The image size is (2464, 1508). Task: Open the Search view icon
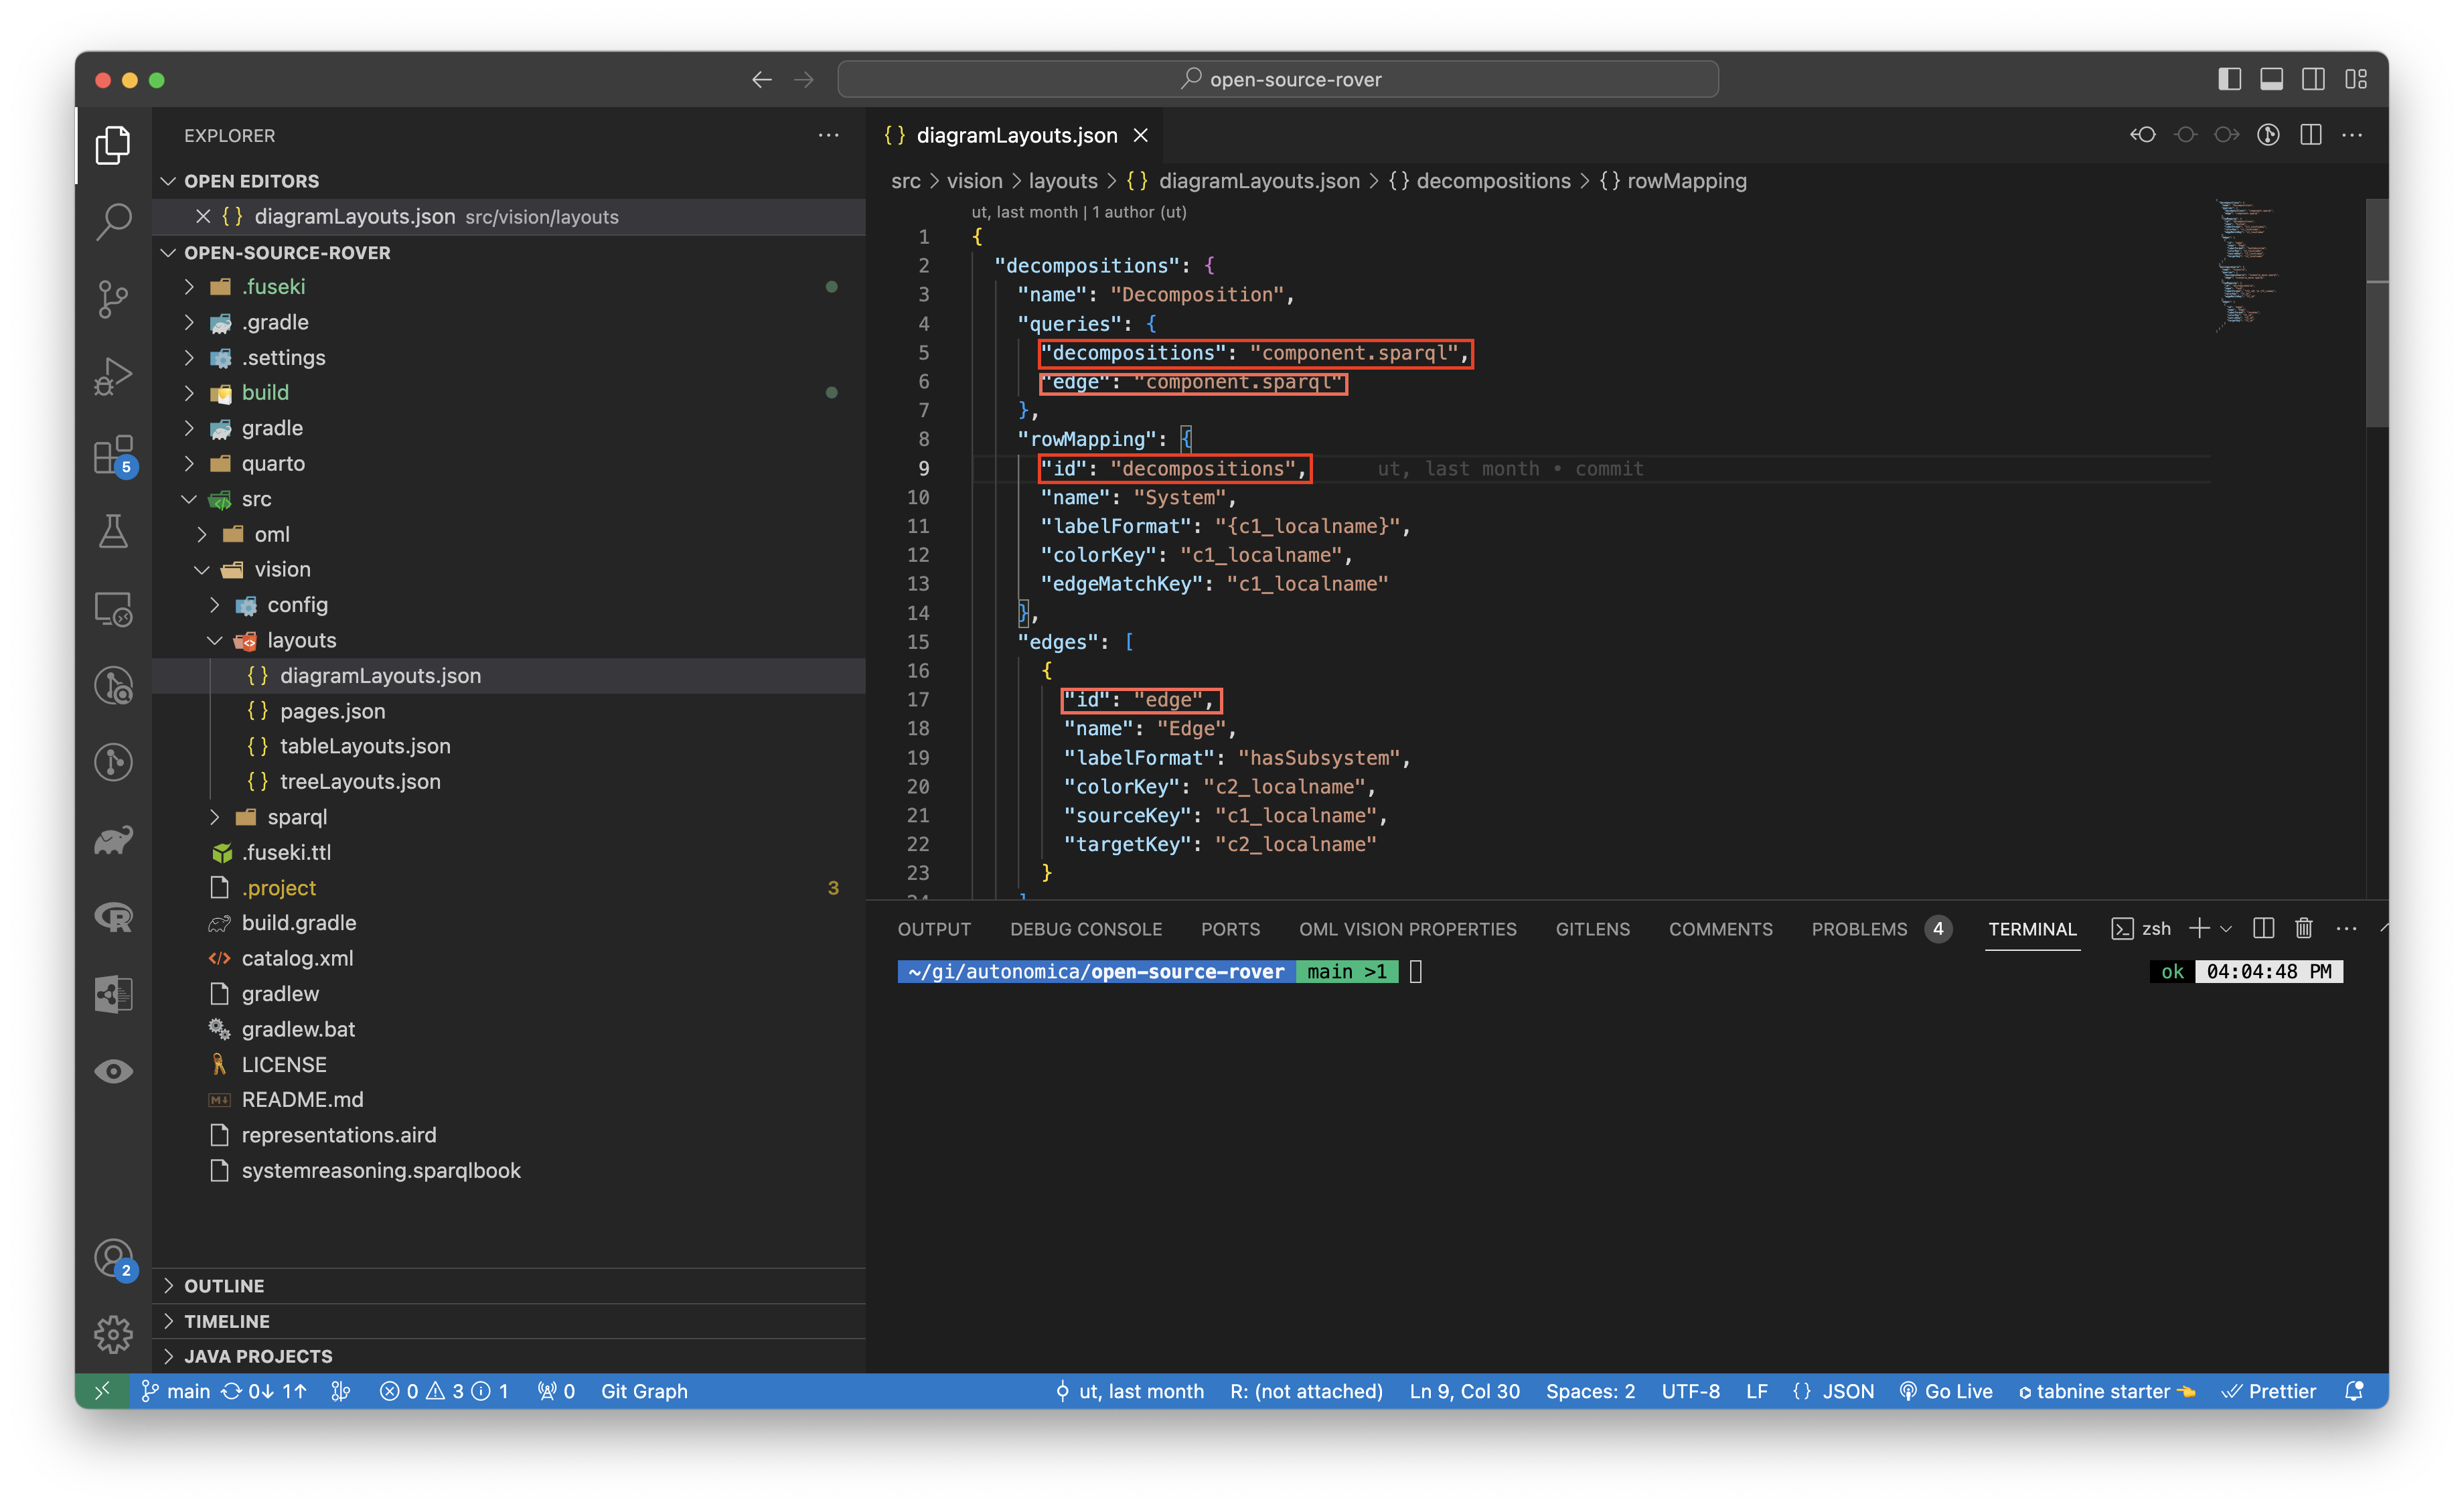pyautogui.click(x=113, y=222)
